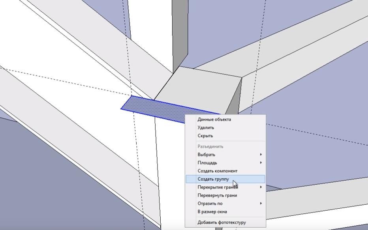Choose Удалить to delete the selected face
The height and width of the screenshot is (230, 368).
(x=206, y=128)
